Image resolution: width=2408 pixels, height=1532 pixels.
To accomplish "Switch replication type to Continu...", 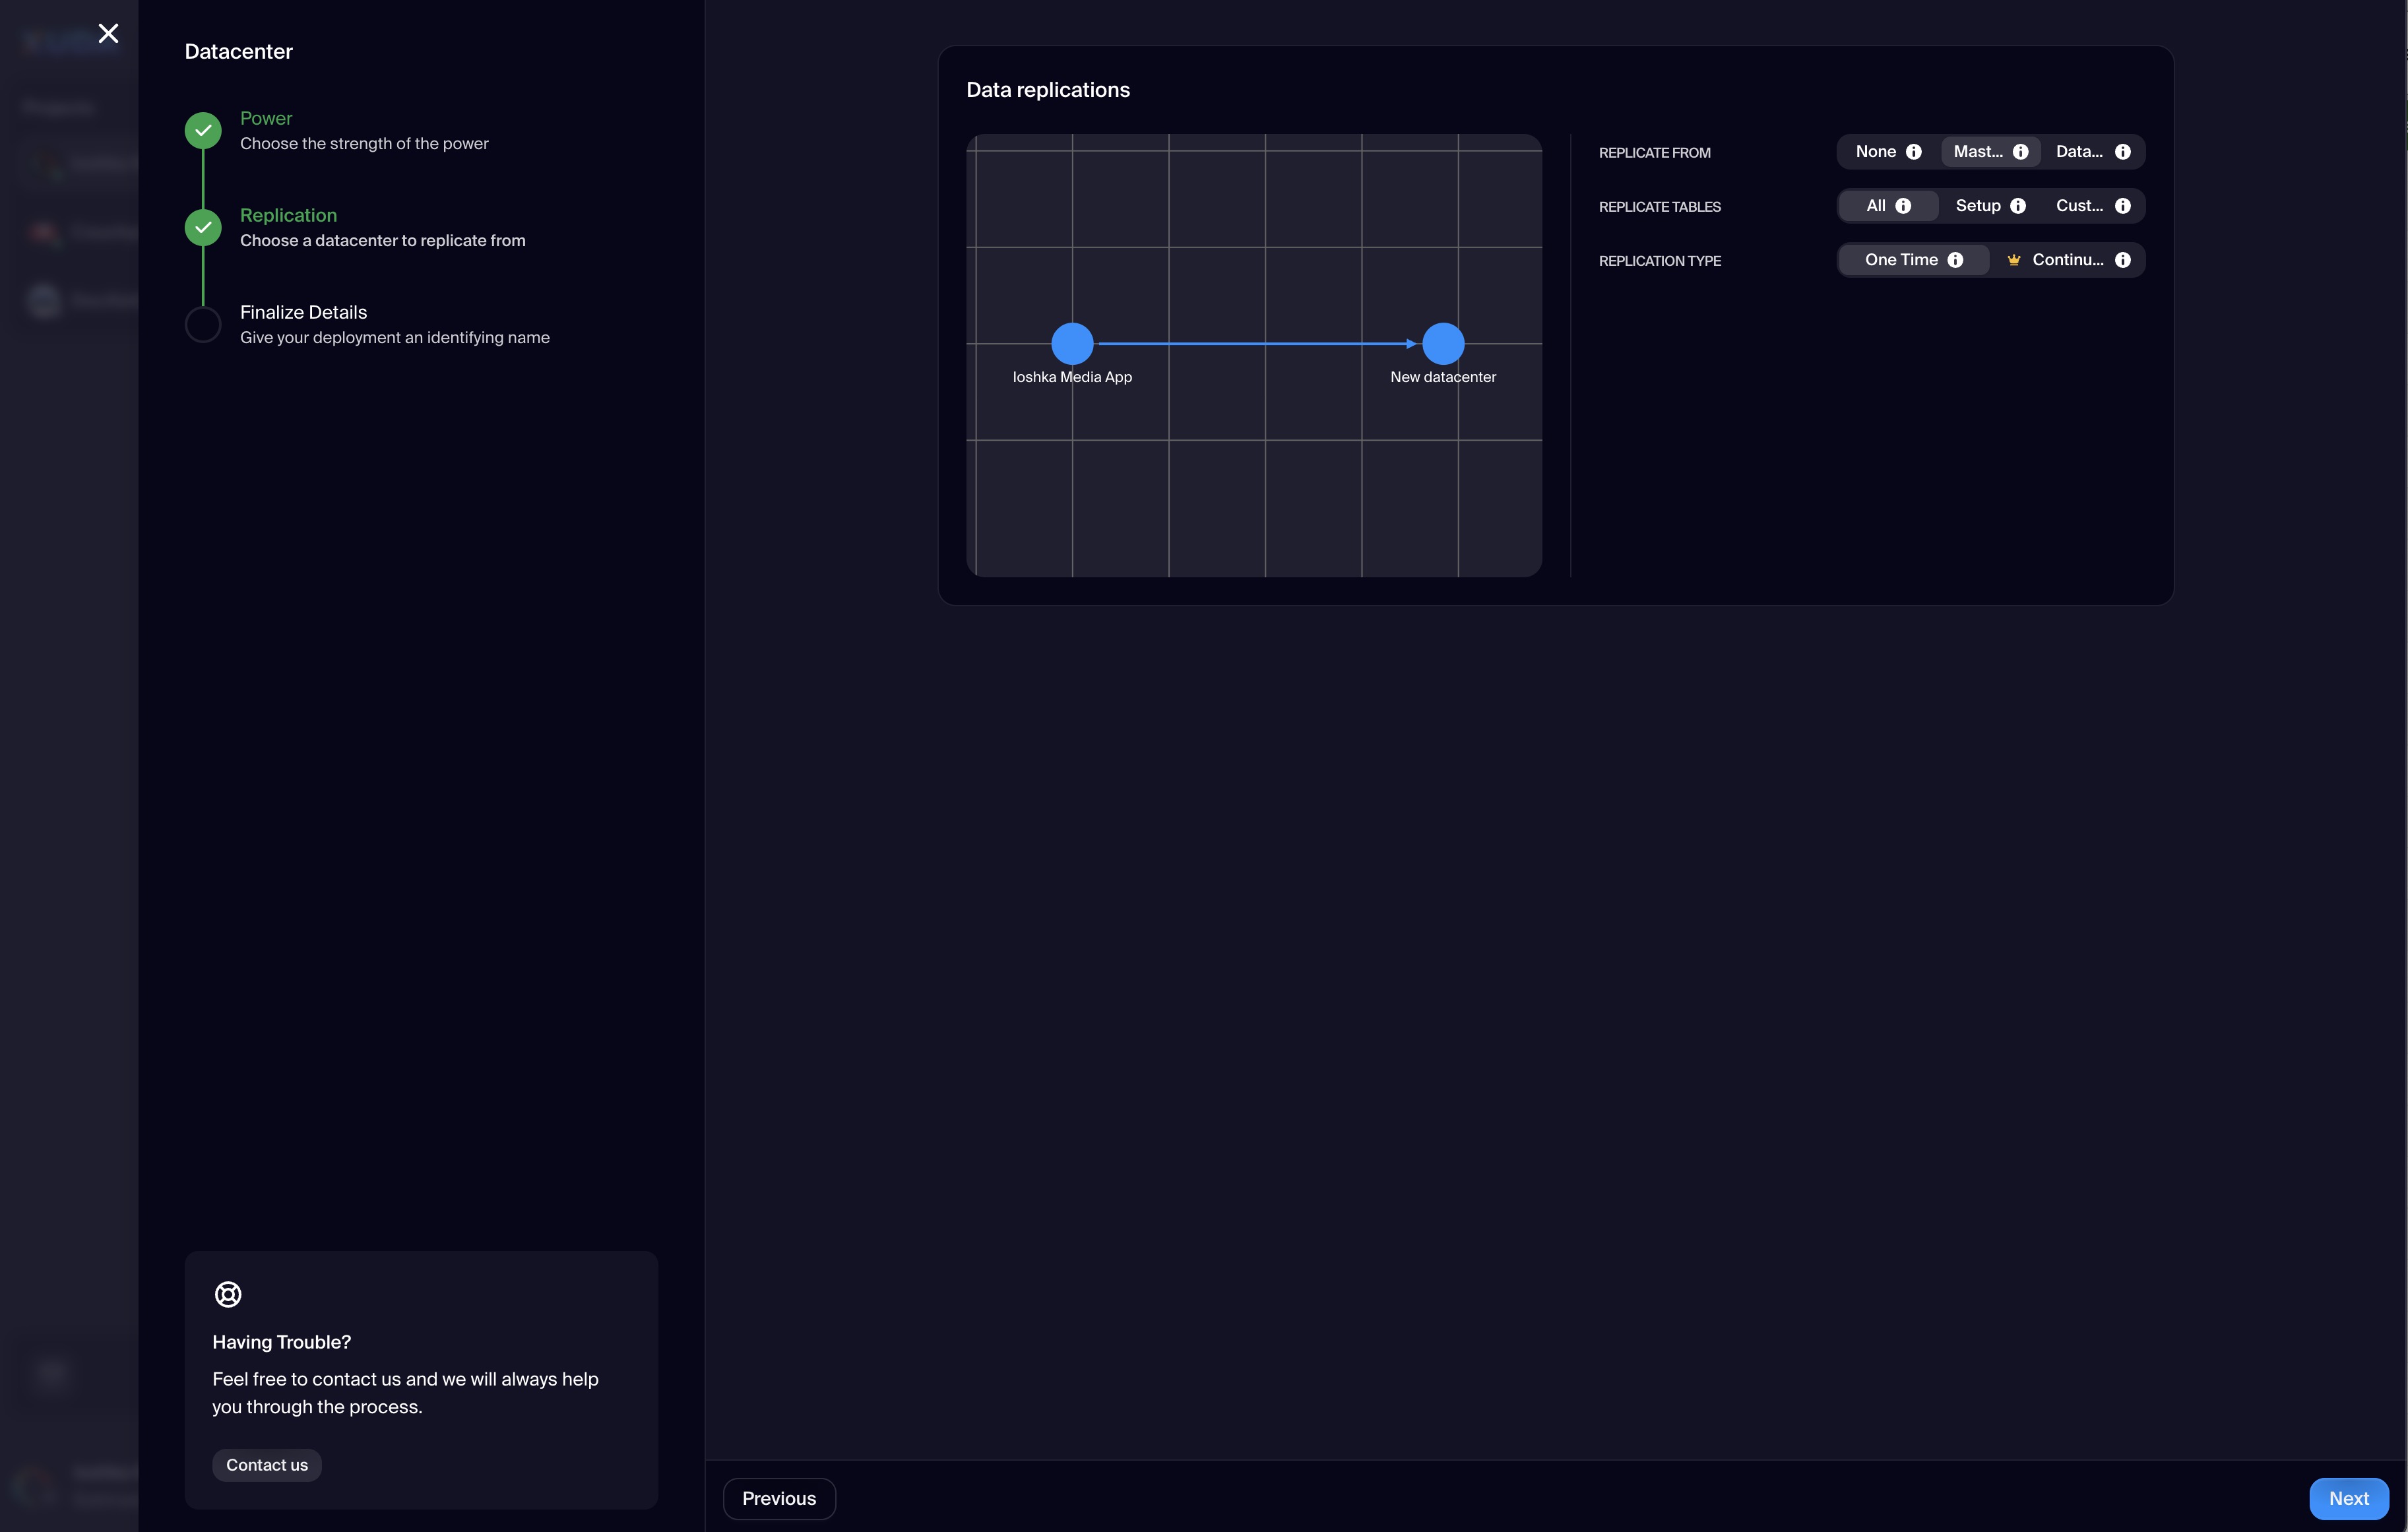I will [2066, 260].
